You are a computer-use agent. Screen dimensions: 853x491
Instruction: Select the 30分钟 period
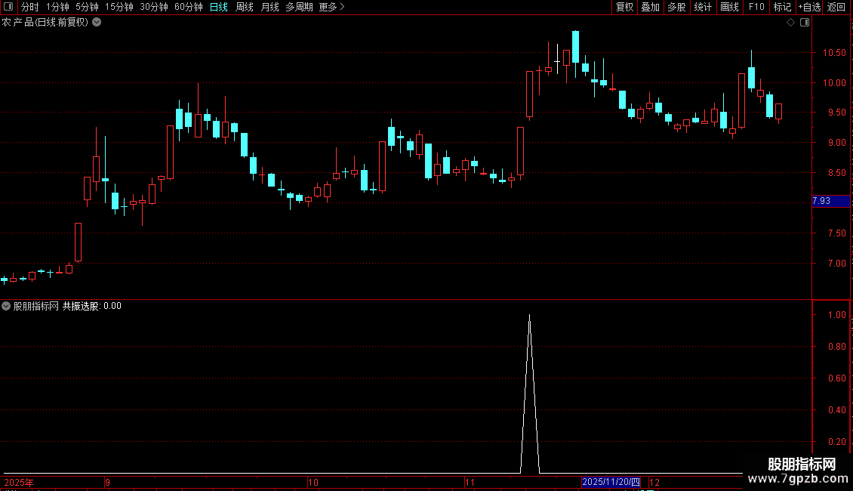point(154,7)
